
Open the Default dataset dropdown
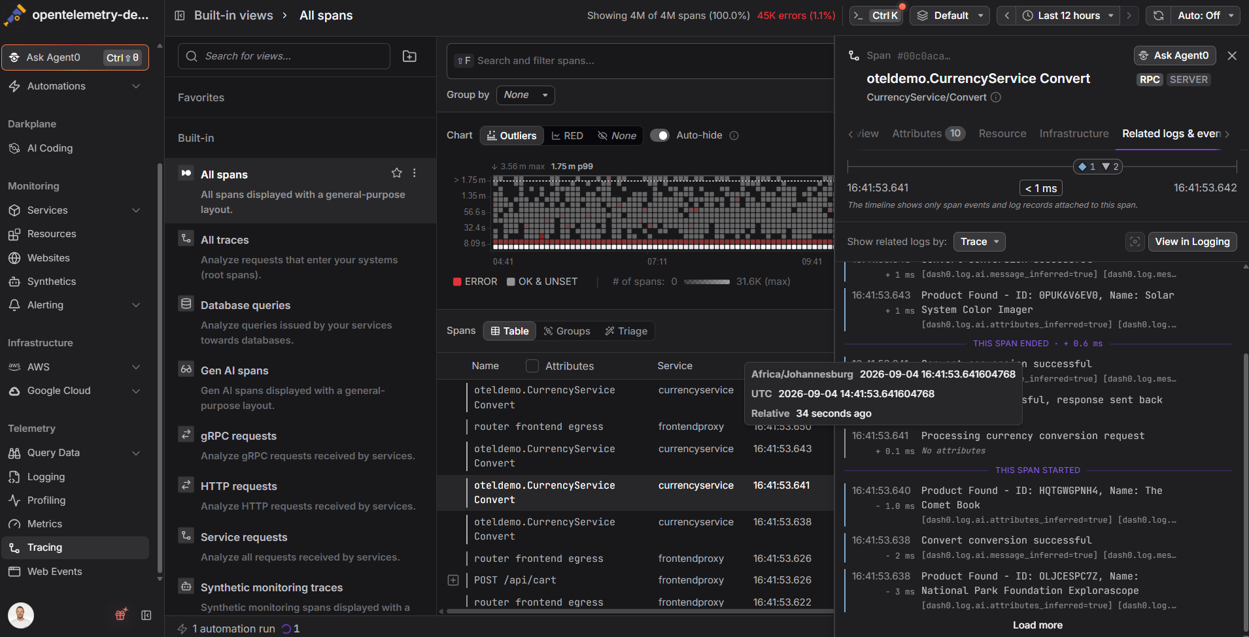pyautogui.click(x=950, y=16)
